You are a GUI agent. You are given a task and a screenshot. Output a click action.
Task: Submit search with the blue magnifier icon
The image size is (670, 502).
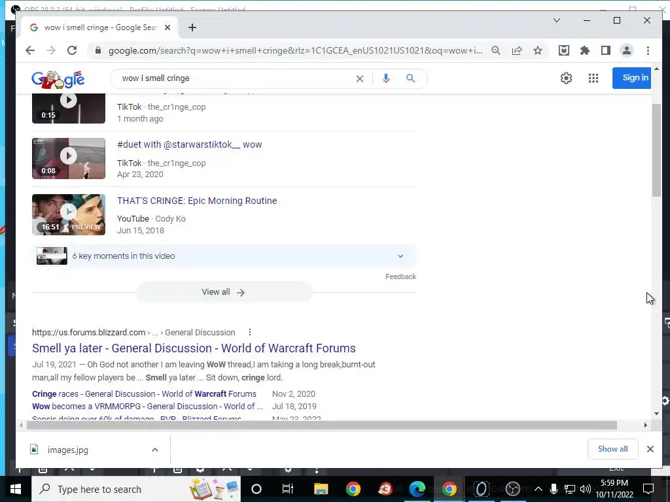point(410,78)
